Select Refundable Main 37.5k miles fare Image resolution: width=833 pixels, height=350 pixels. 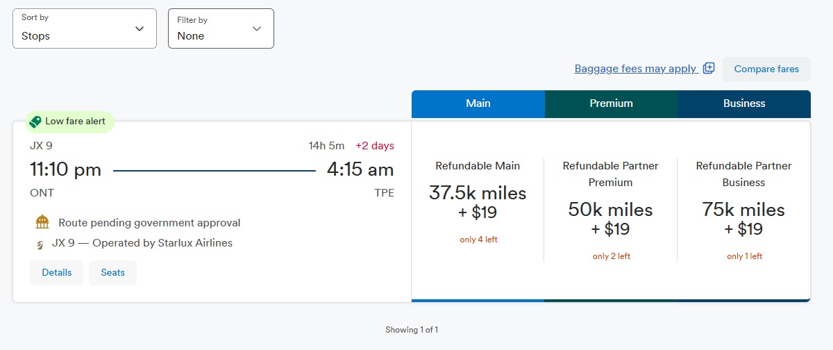coord(478,202)
